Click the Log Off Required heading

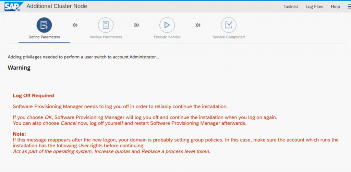[x=33, y=95]
